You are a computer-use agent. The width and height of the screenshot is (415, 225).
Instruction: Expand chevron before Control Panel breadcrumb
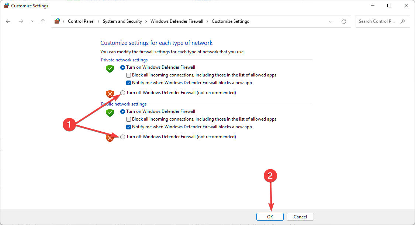[63, 21]
